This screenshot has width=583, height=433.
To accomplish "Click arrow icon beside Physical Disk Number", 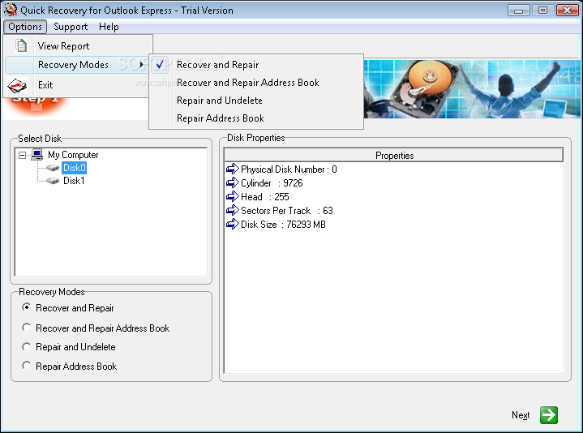I will tap(233, 169).
